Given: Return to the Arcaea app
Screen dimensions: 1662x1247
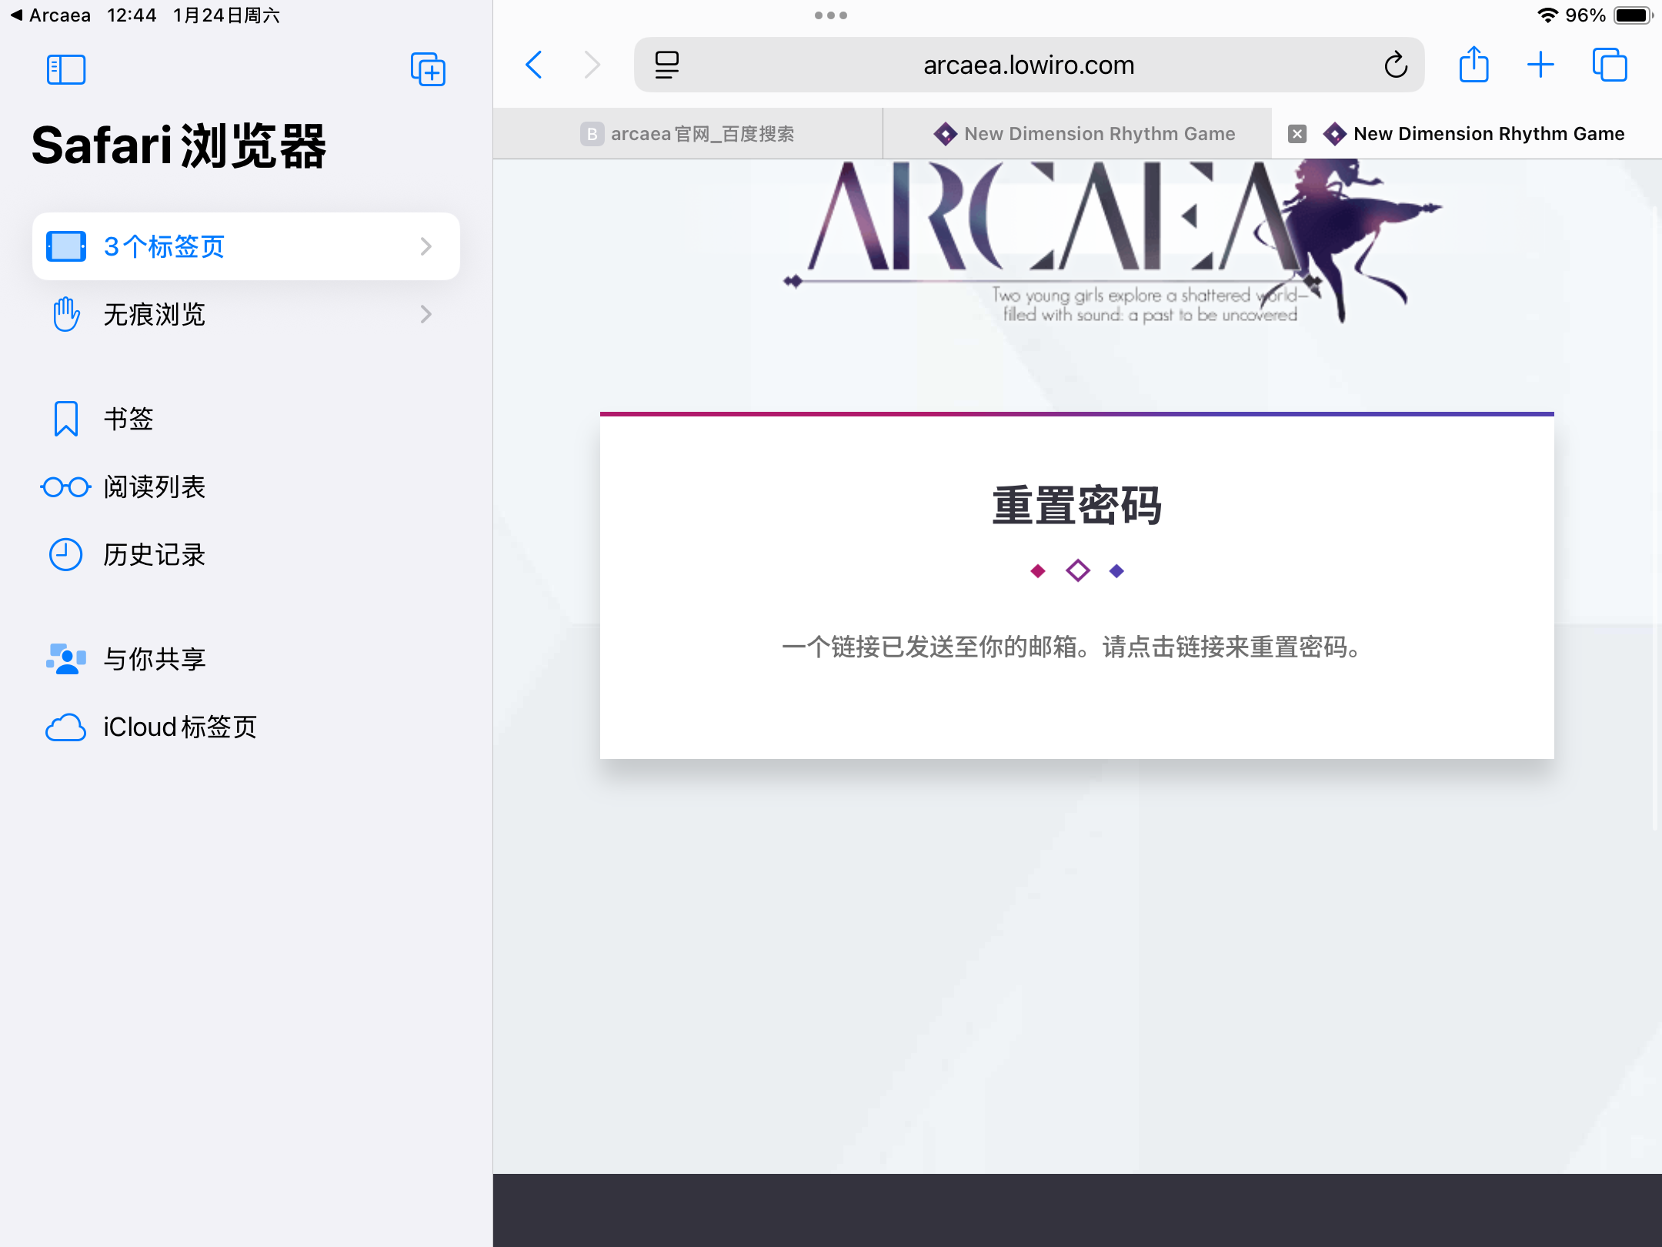Looking at the screenshot, I should 50,15.
